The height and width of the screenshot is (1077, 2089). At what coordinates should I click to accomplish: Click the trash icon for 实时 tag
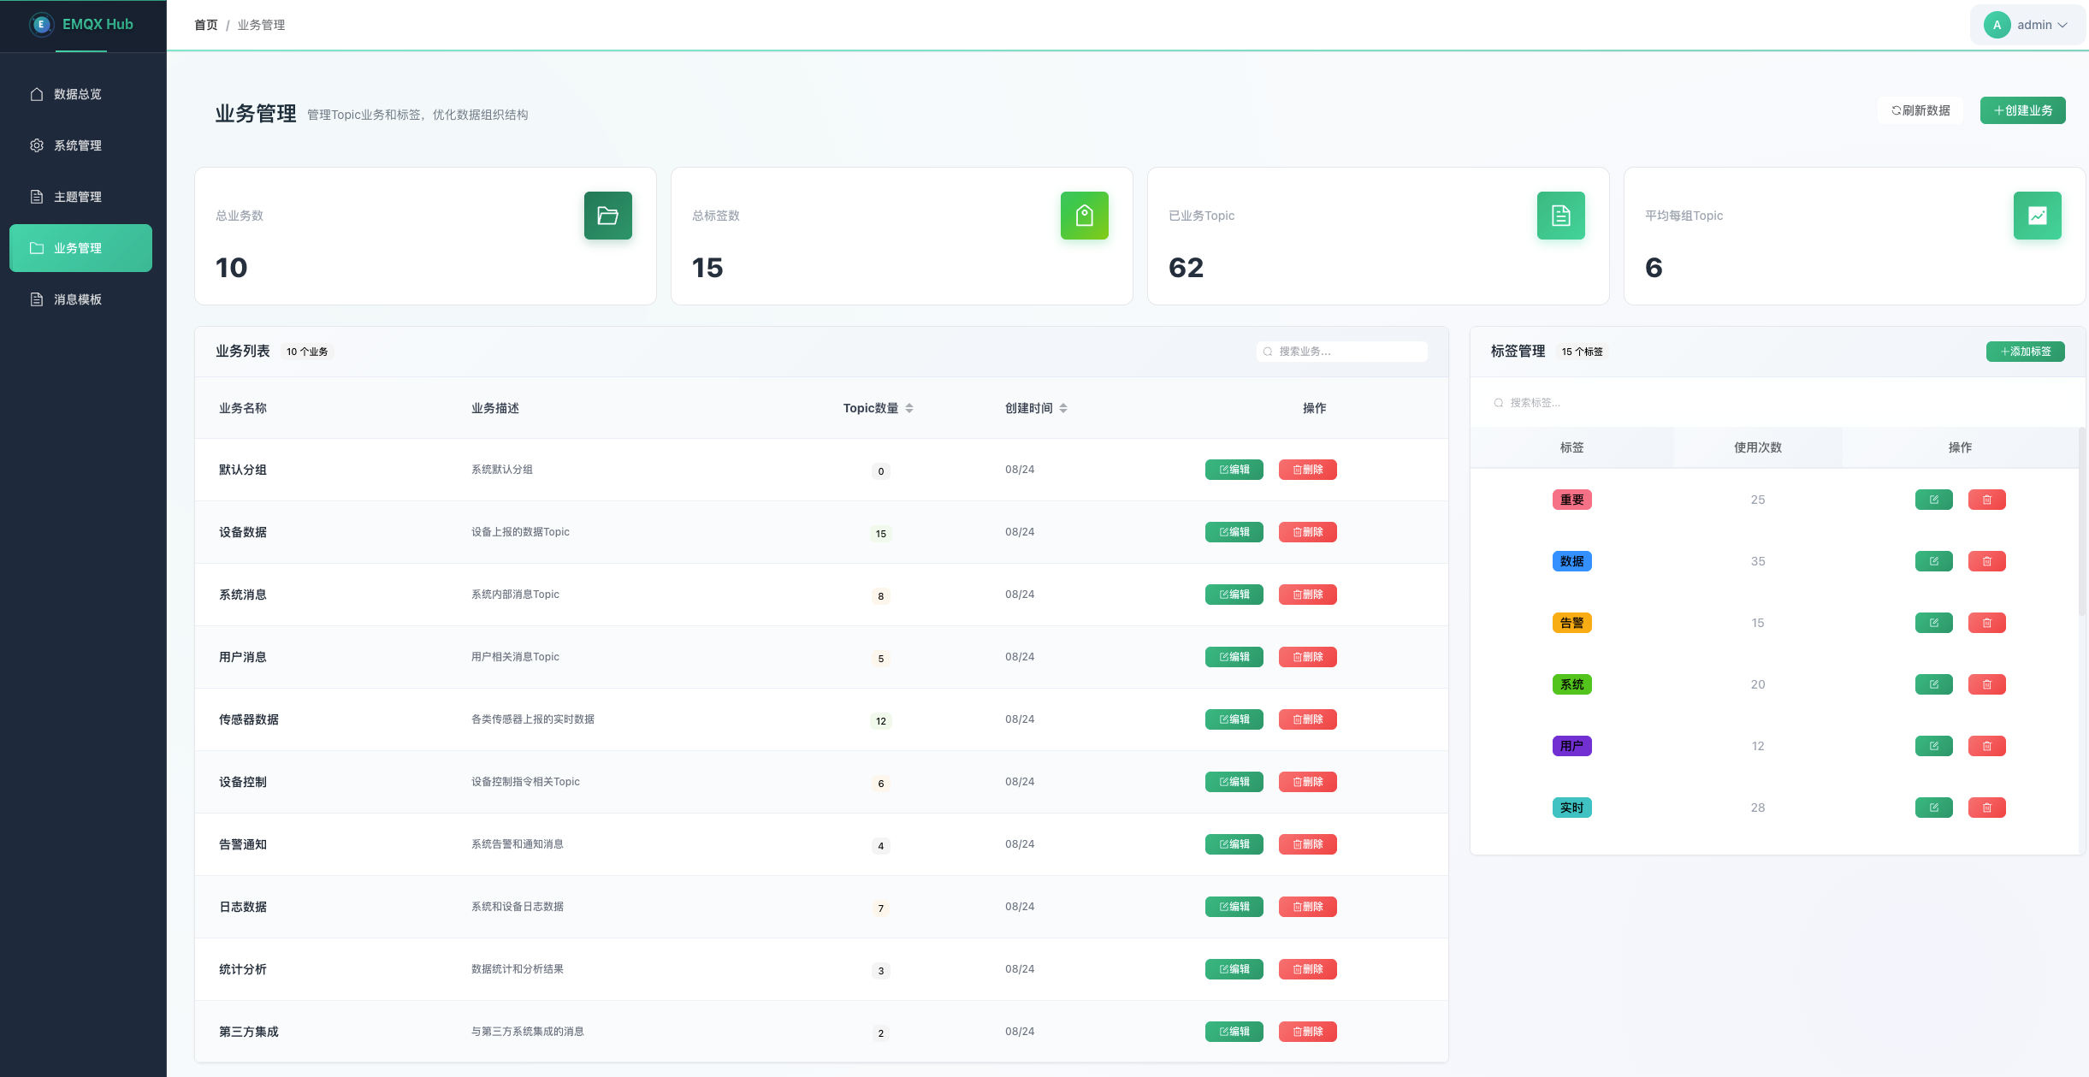(x=1986, y=808)
